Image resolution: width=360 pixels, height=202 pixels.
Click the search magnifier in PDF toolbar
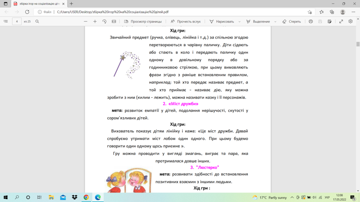tap(37, 21)
